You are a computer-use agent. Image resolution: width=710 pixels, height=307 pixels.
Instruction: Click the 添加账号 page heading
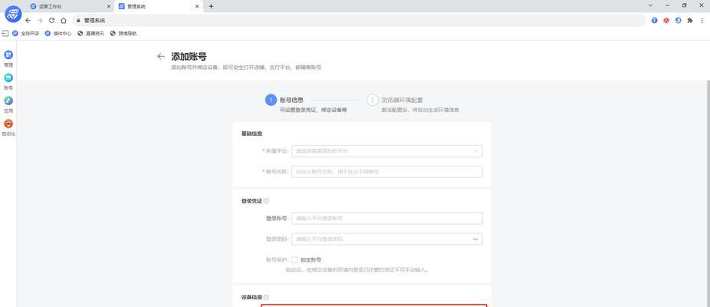[x=189, y=57]
